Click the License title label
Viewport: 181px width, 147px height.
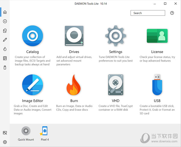pos(157,52)
